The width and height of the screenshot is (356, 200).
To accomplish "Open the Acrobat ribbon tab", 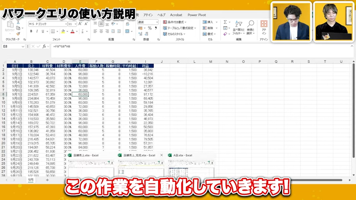I will click(x=176, y=15).
